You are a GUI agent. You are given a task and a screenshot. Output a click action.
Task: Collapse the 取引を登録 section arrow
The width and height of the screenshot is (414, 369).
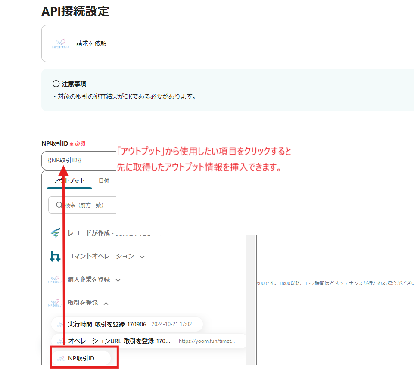(x=106, y=303)
